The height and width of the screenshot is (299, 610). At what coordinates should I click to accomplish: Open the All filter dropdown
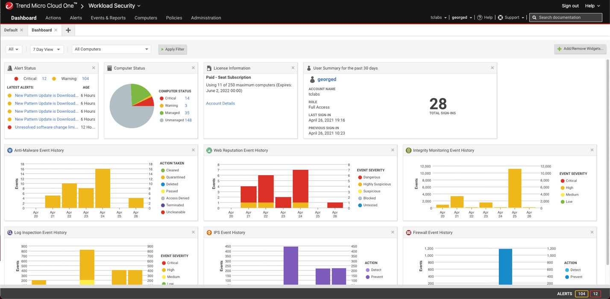(x=14, y=49)
